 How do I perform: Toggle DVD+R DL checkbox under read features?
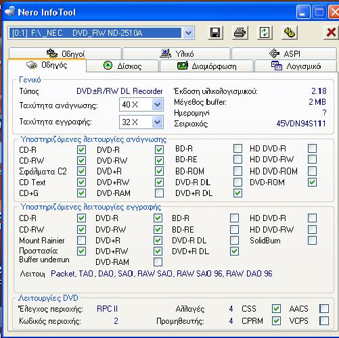tap(238, 193)
